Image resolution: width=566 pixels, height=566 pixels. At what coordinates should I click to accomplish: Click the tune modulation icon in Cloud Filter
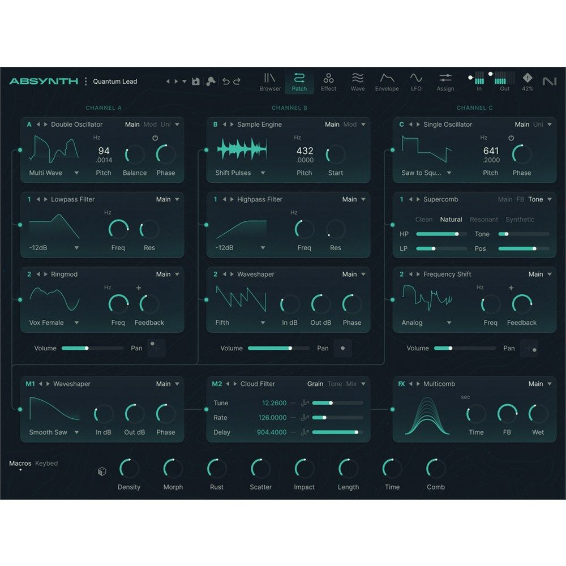[x=305, y=403]
